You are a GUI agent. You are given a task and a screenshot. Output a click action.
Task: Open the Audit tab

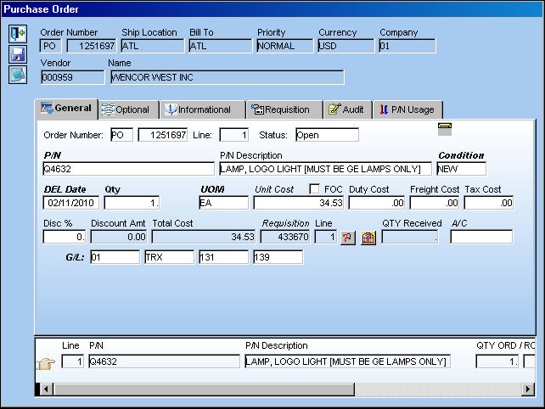[x=347, y=109]
